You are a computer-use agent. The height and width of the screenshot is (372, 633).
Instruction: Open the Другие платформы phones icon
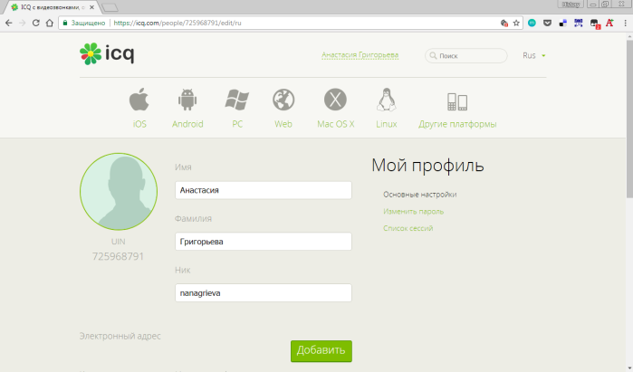(457, 101)
